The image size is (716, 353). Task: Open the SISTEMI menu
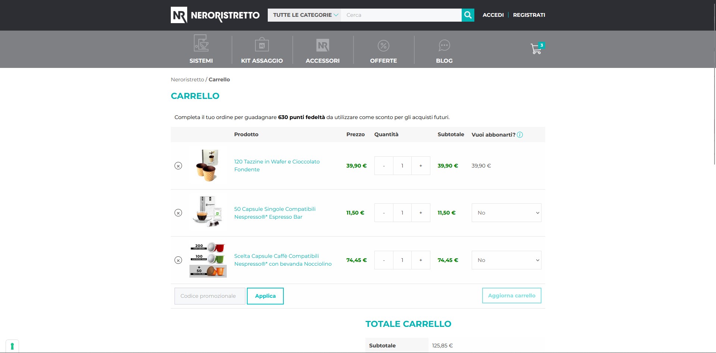coord(201,60)
